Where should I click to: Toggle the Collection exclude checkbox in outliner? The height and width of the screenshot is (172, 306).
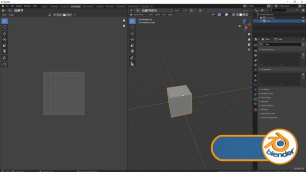(261, 18)
